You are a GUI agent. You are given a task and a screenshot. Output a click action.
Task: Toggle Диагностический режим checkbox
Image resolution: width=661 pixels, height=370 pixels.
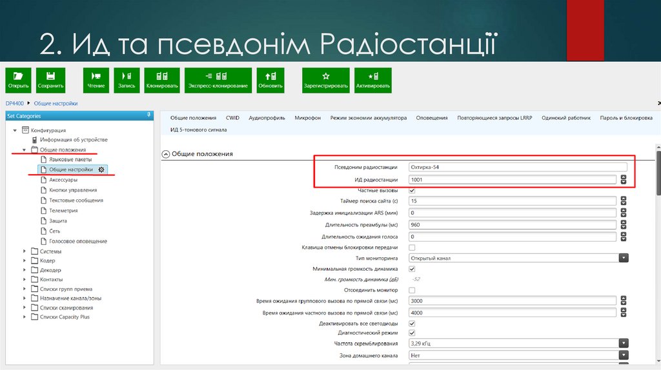pyautogui.click(x=412, y=333)
